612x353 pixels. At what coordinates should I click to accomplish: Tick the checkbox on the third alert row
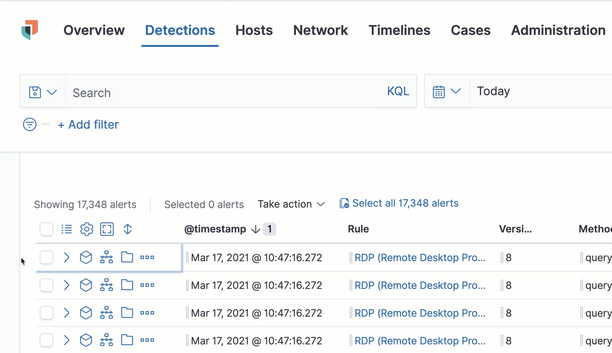click(x=47, y=313)
